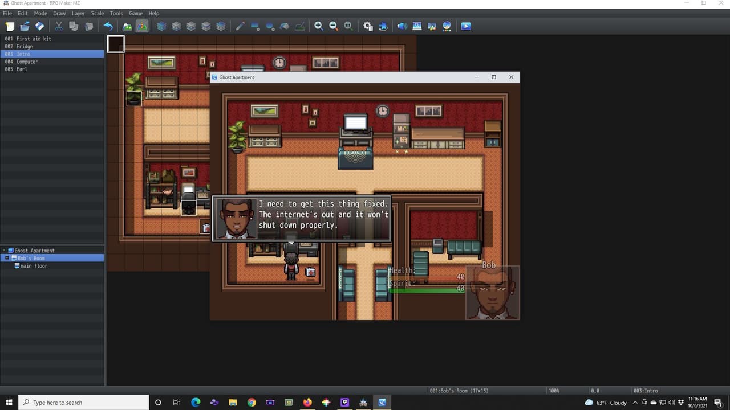Viewport: 730px width, 410px height.
Task: Choose the Shadow Pen tool
Action: (299, 26)
